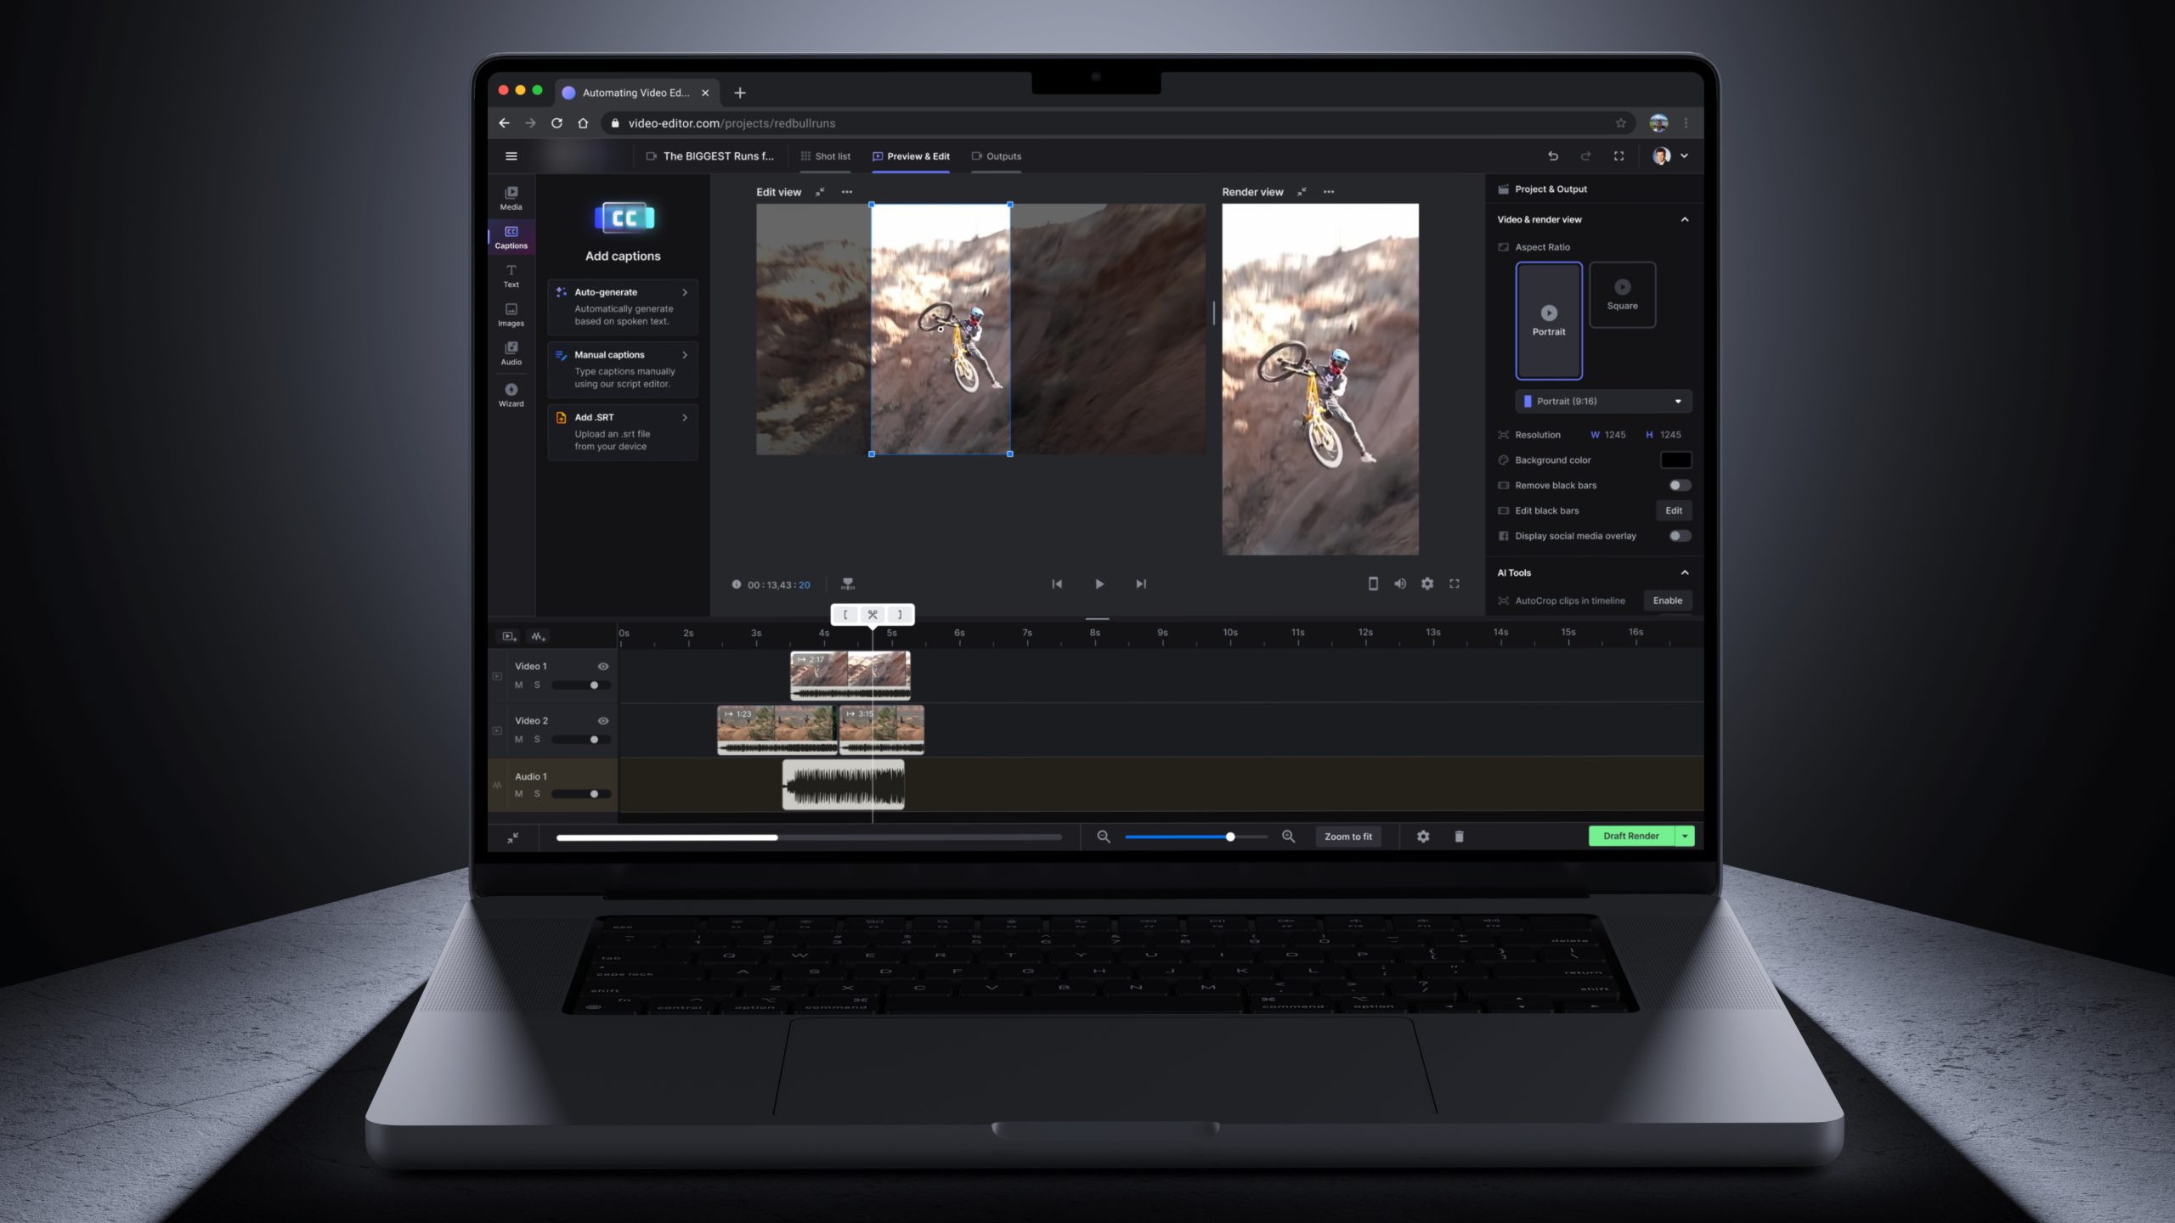Click the scissors split icon above playhead

(x=873, y=614)
